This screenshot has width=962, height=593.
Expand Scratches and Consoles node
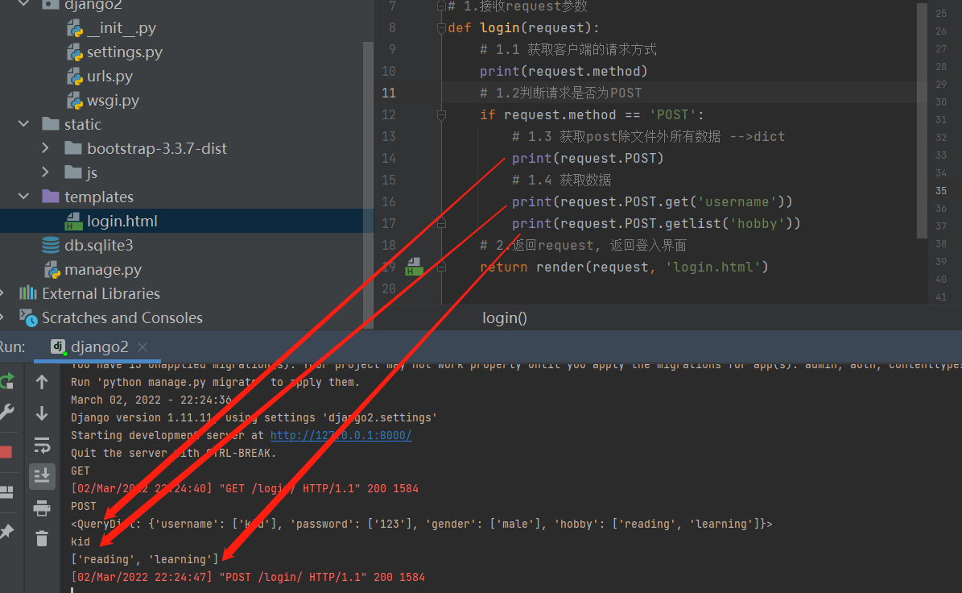click(2, 317)
